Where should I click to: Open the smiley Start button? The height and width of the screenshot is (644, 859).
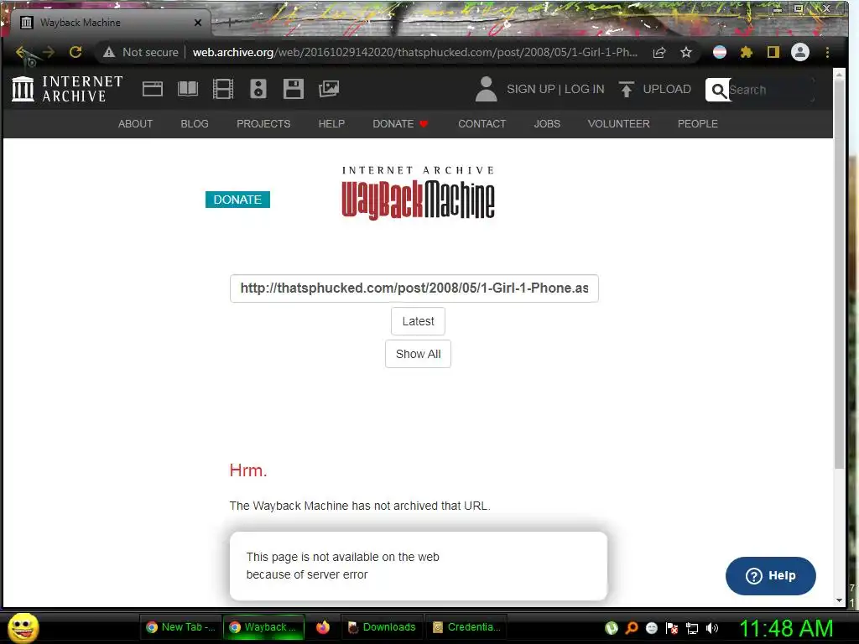click(23, 627)
